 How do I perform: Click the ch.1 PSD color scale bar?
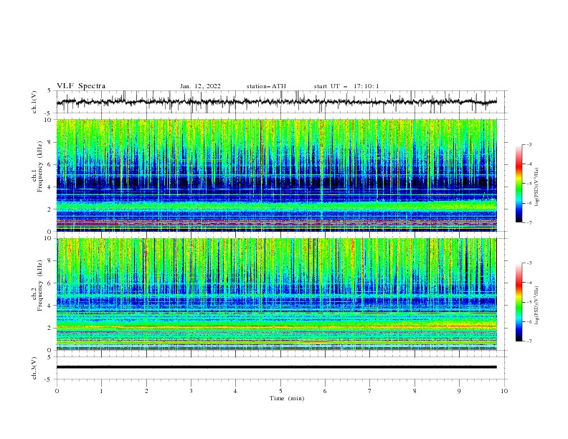tap(519, 184)
